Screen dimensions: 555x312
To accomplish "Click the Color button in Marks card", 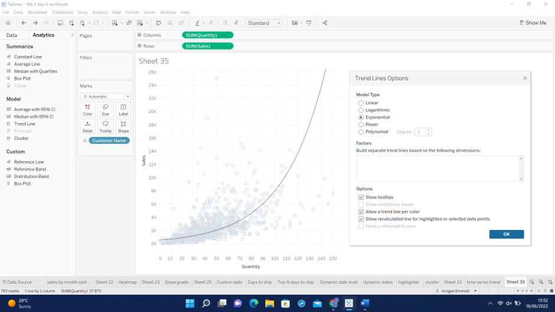I will [x=87, y=110].
